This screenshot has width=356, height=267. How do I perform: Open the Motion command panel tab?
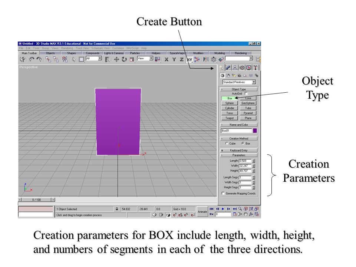242,67
